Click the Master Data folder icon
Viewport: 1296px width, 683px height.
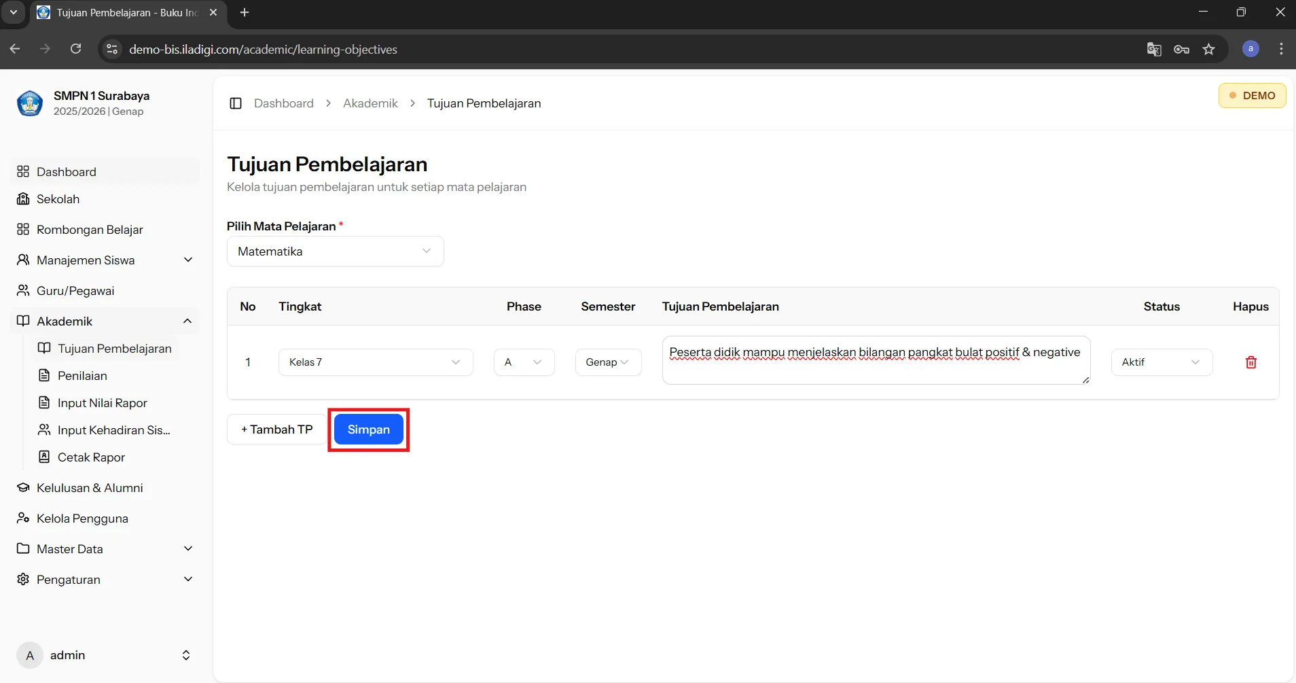pos(23,548)
